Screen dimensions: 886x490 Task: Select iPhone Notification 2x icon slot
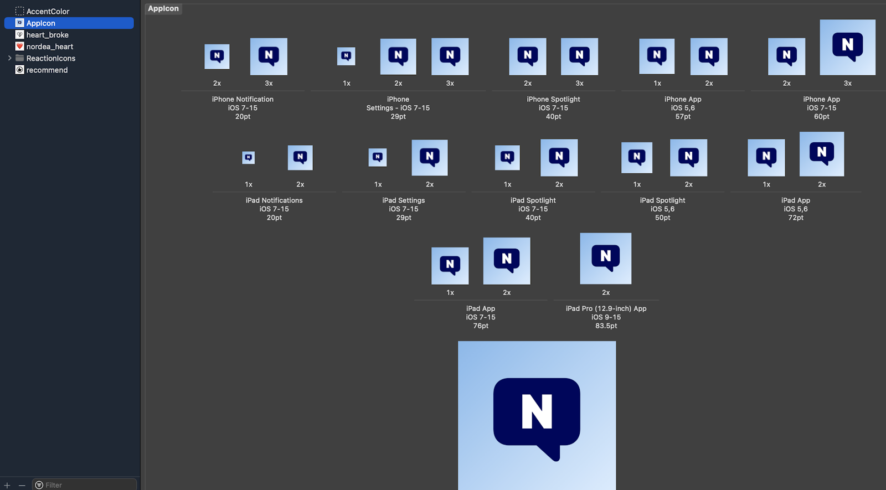tap(217, 56)
